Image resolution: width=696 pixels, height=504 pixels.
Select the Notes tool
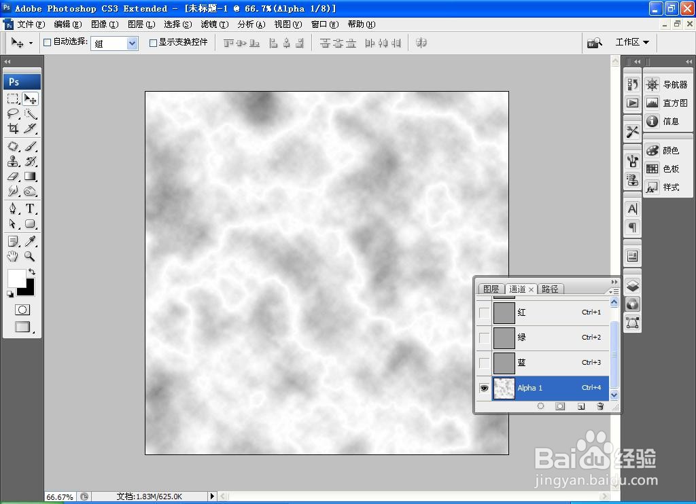[14, 241]
